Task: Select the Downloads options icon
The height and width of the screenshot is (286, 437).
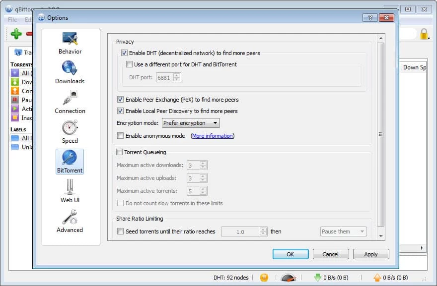Action: (70, 68)
